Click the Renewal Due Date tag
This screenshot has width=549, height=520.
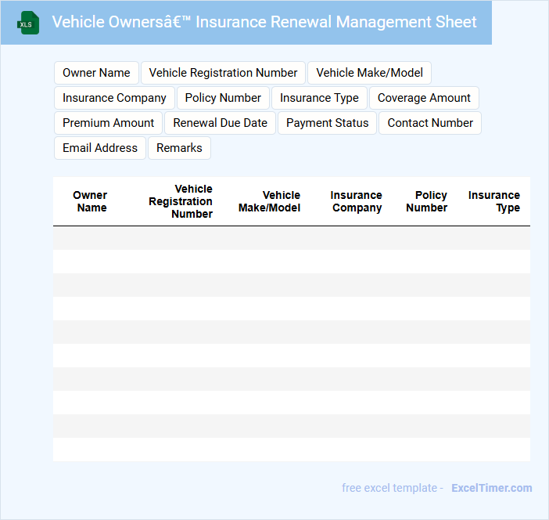click(220, 123)
